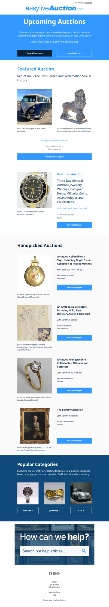The image size is (109, 607).
Task: Open the Volkswagen Camper Van photo
Action: [35, 107]
